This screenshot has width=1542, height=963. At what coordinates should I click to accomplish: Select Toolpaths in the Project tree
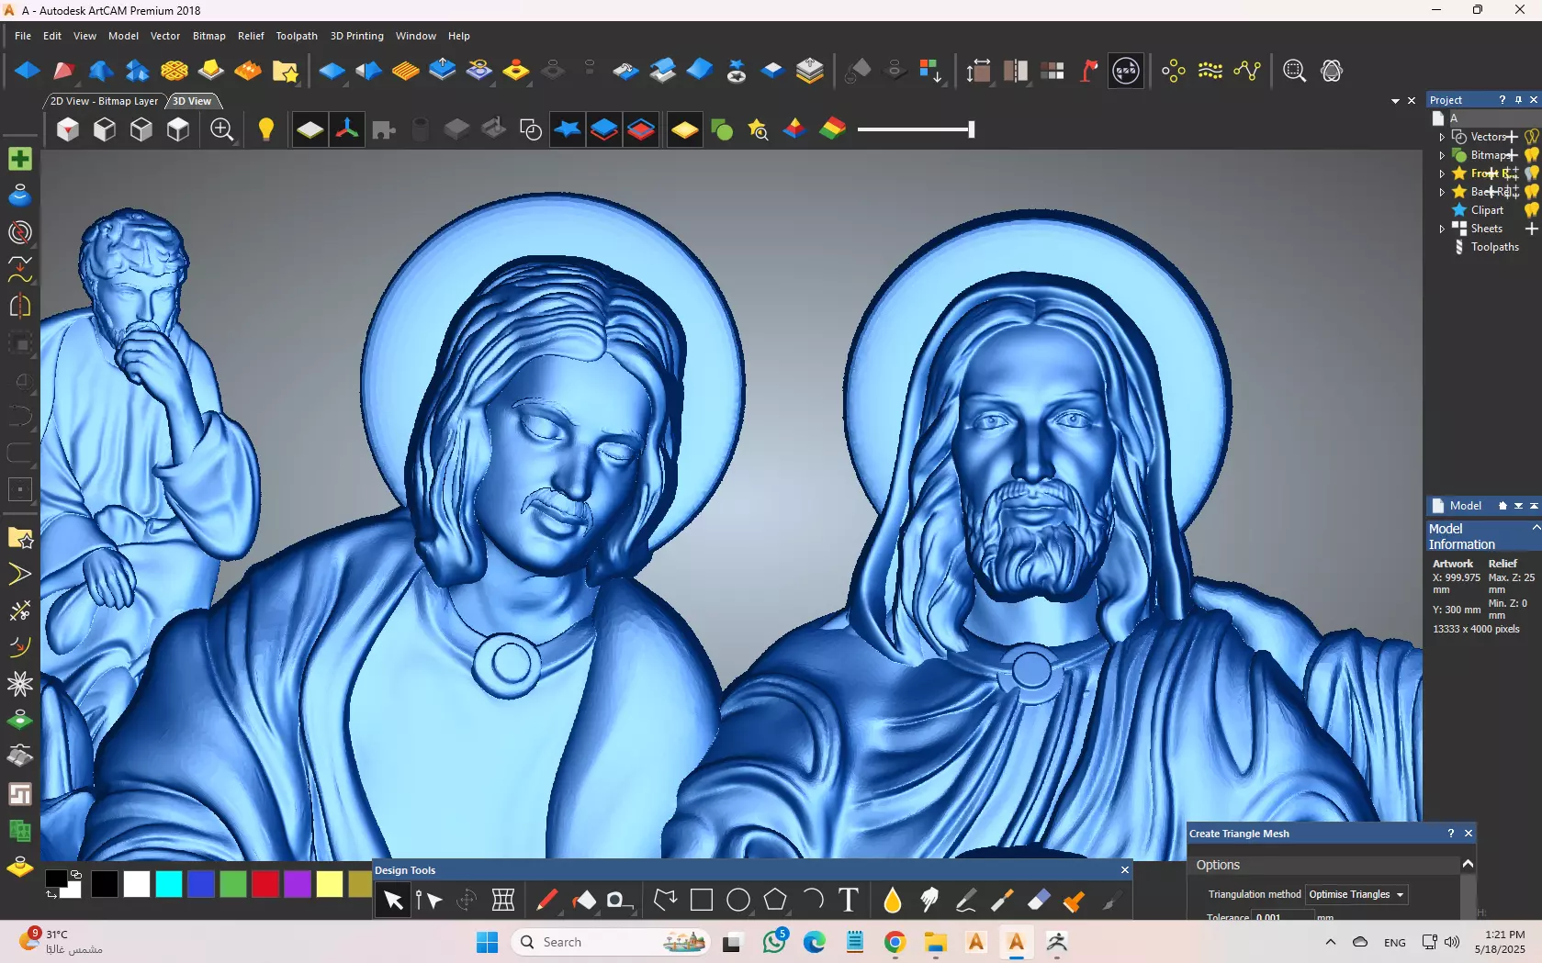point(1494,247)
